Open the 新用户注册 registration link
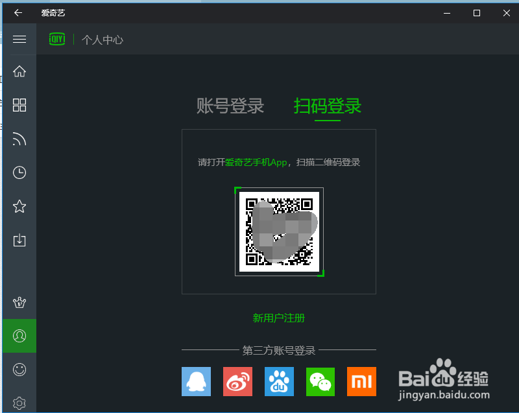This screenshot has width=519, height=413. (x=278, y=318)
